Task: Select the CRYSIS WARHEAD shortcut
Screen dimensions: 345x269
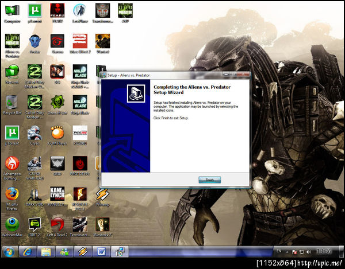Action: [34, 168]
